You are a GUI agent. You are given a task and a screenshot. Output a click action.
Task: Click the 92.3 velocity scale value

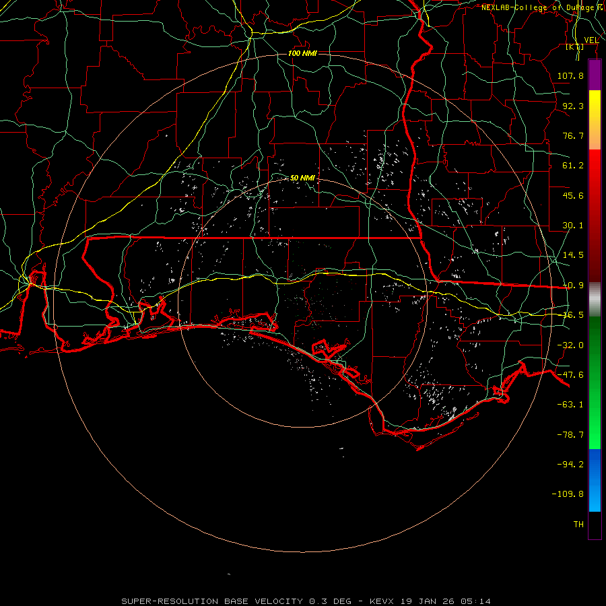[x=573, y=106]
